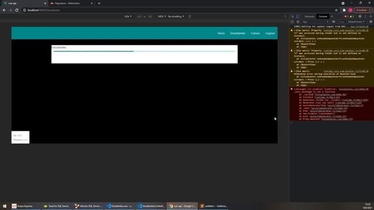Open device toolbar more options menu

click(x=286, y=16)
